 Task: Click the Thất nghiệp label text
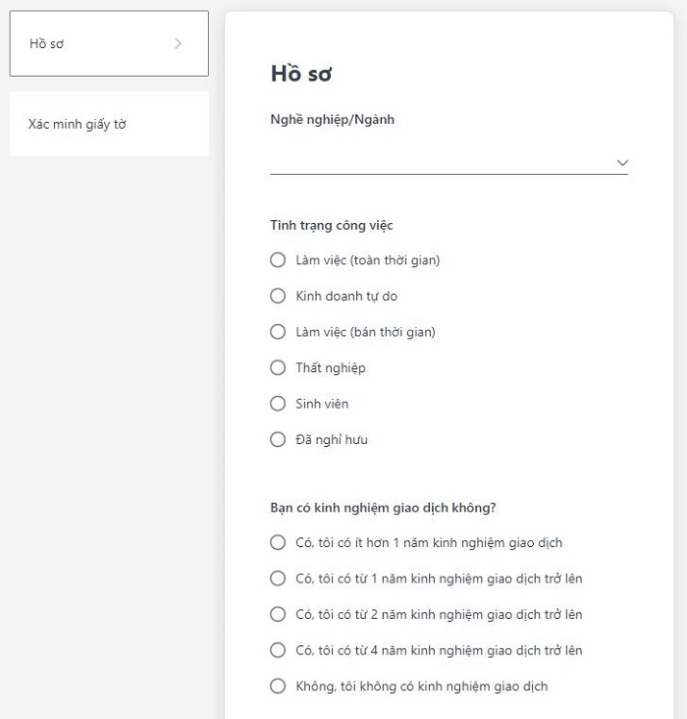point(331,367)
